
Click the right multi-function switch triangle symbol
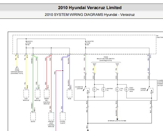(x=117, y=65)
